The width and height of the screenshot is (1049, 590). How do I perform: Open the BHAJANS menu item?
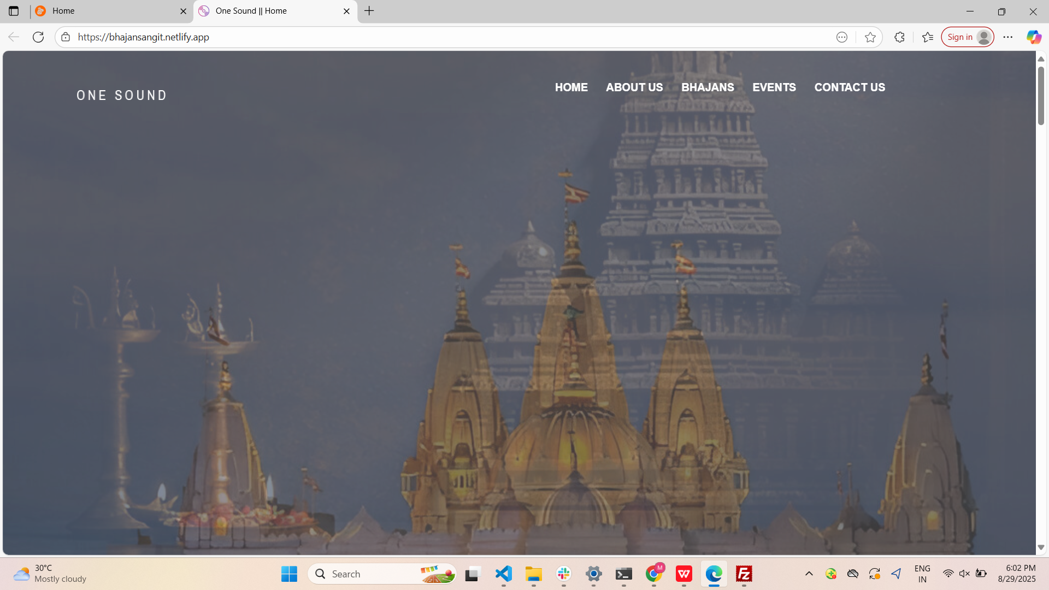(708, 87)
